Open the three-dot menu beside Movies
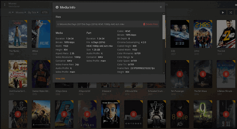Image resolution: width=237 pixels, height=129 pixels. 5,5
